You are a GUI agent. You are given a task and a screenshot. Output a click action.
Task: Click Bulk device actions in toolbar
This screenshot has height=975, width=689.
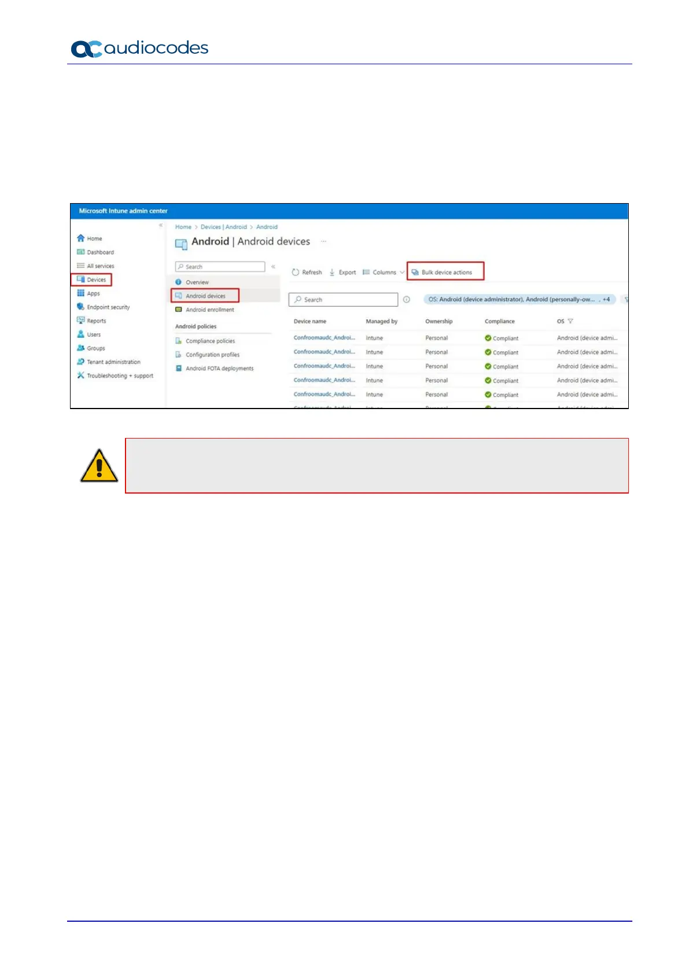coord(445,271)
